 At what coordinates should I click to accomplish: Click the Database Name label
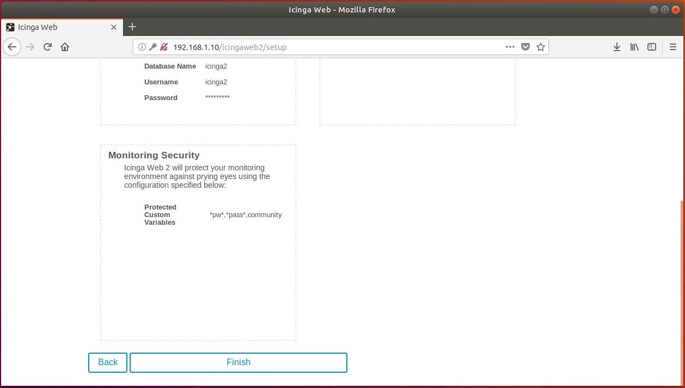170,66
